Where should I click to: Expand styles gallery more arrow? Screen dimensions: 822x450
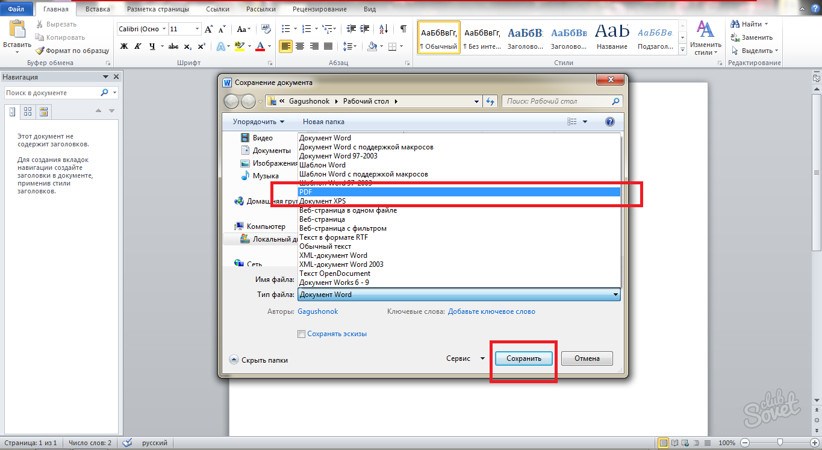pos(682,51)
